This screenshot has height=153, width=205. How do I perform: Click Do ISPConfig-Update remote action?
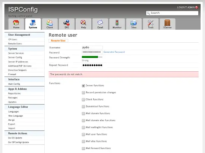[x=18, y=142]
